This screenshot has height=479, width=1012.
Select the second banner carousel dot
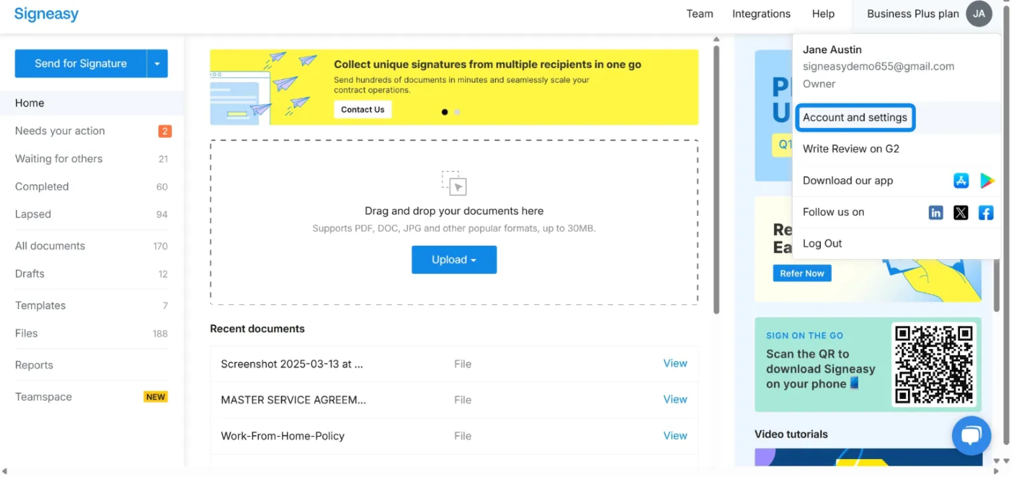click(457, 112)
